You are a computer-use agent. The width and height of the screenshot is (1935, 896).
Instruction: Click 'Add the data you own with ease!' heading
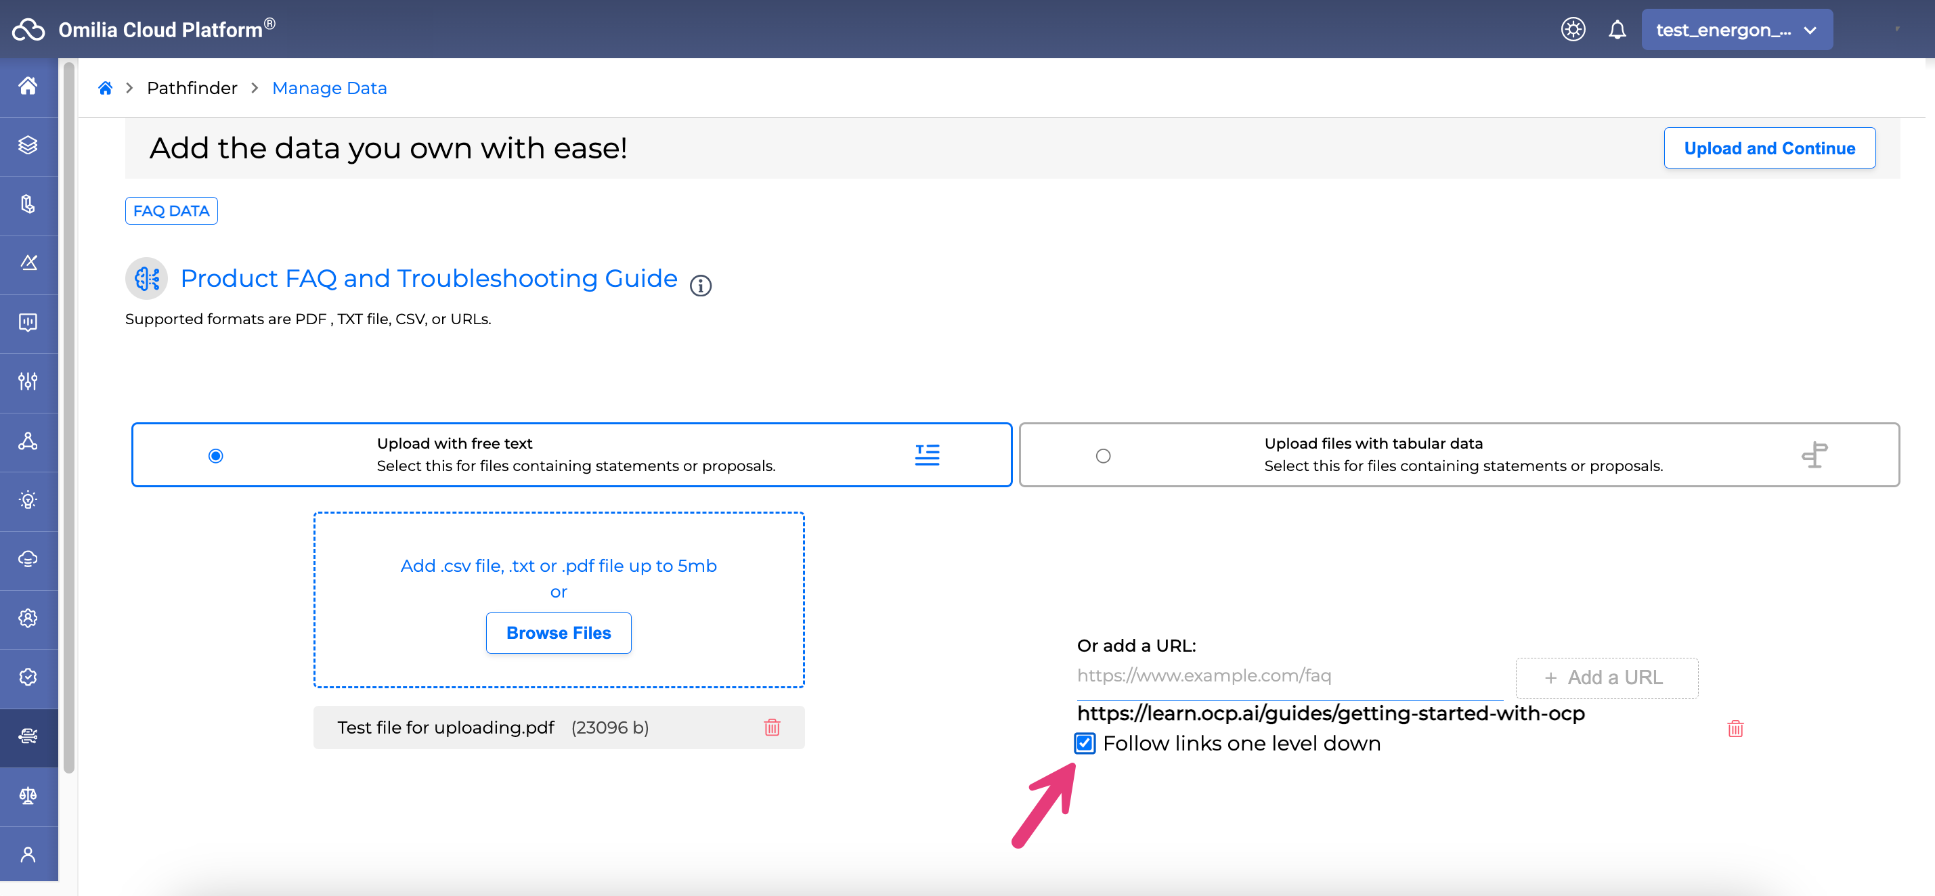click(x=389, y=149)
